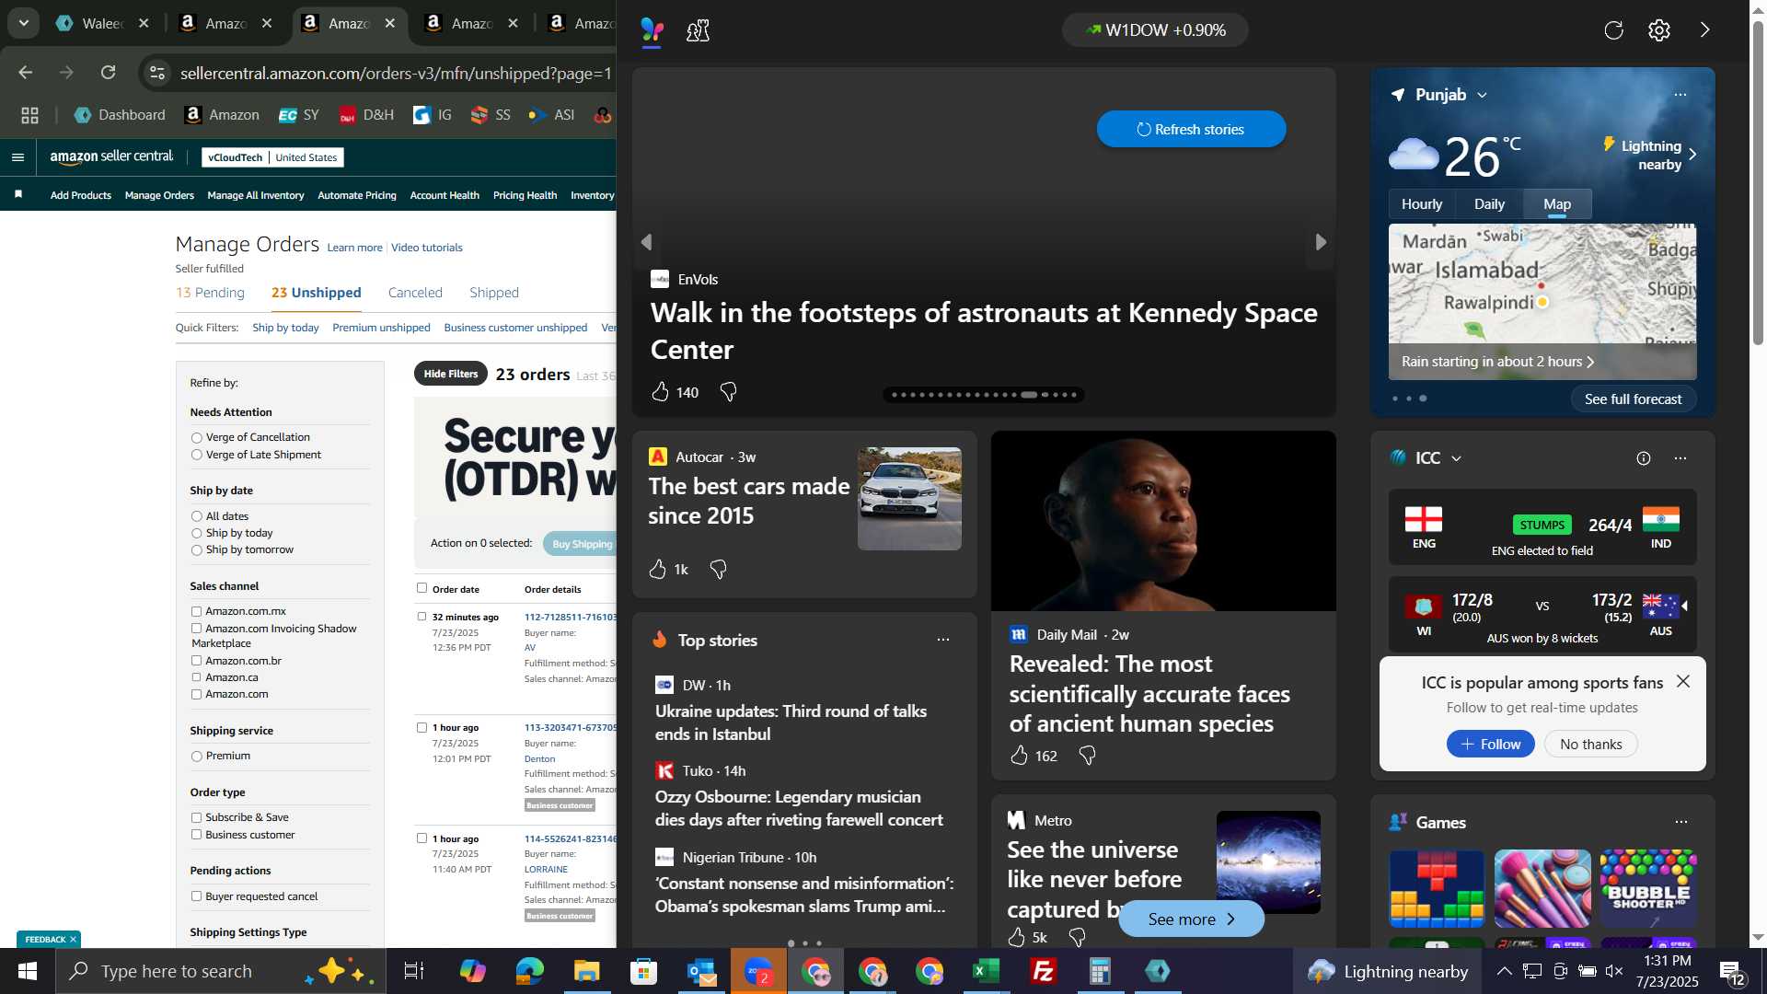1767x994 pixels.
Task: Open the BMW car article thumbnail
Action: [x=909, y=499]
